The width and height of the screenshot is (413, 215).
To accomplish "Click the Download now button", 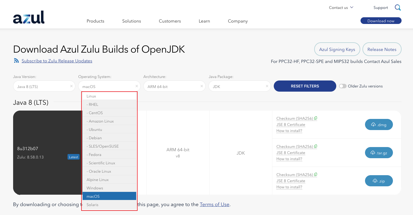I will (381, 21).
